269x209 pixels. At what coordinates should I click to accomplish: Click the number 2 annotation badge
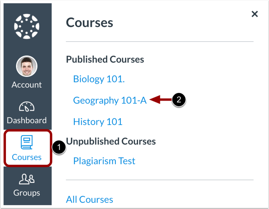pyautogui.click(x=179, y=100)
